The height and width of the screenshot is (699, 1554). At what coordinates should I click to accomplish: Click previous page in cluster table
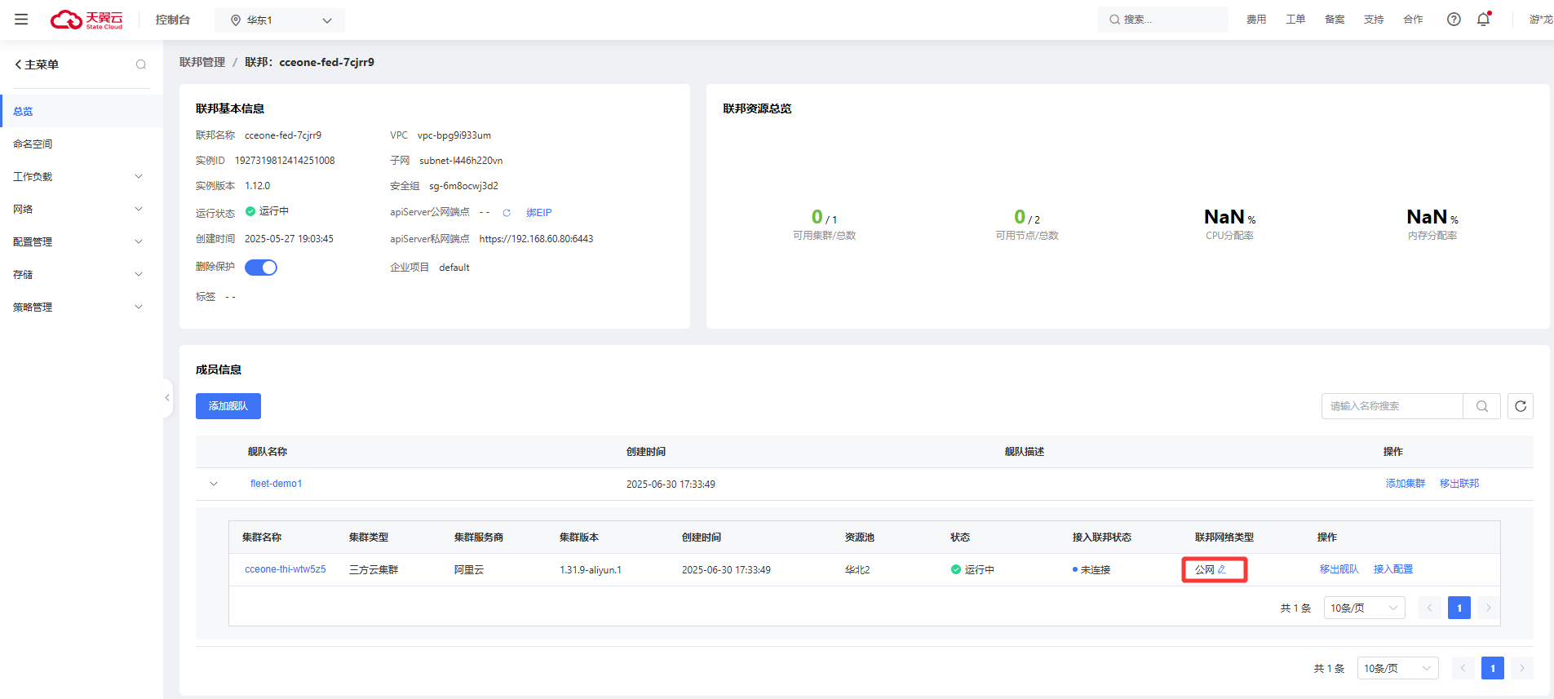(1430, 608)
